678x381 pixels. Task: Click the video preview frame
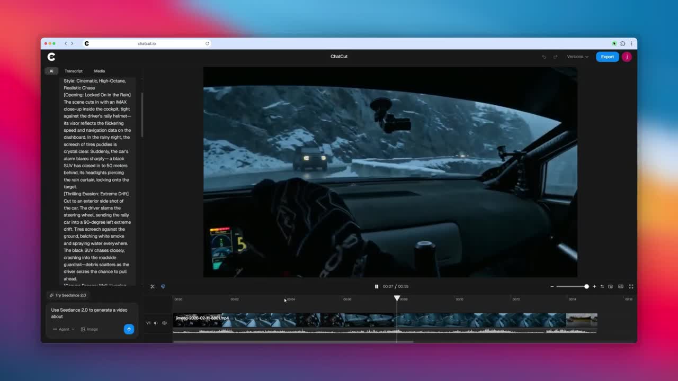[x=390, y=171]
